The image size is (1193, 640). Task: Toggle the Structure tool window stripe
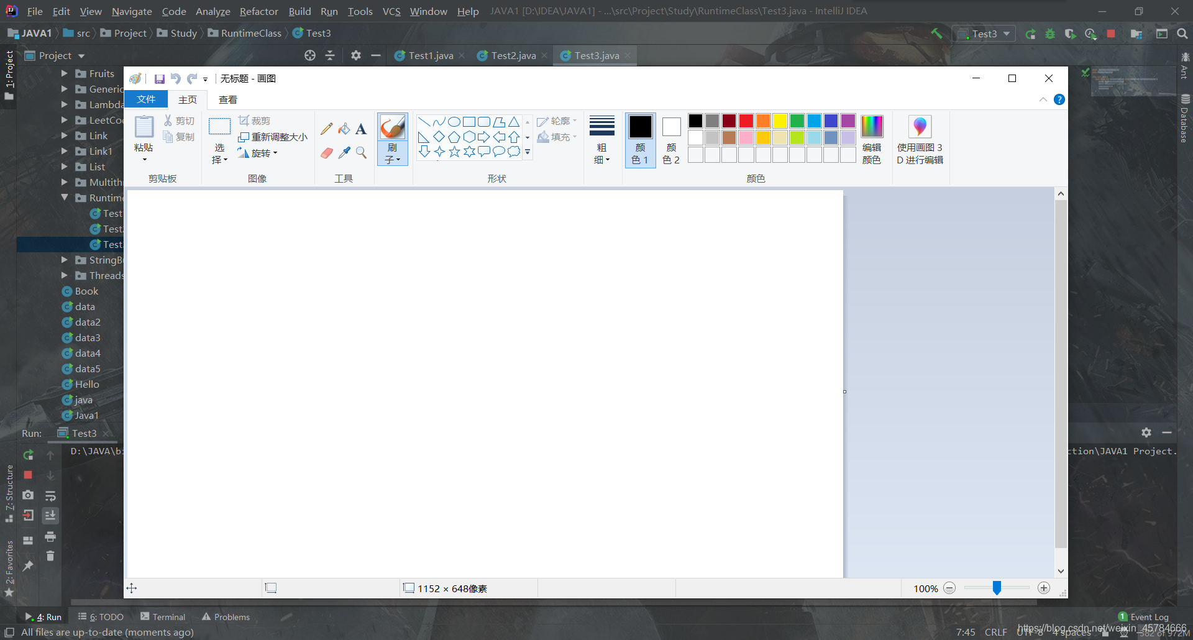pos(9,493)
